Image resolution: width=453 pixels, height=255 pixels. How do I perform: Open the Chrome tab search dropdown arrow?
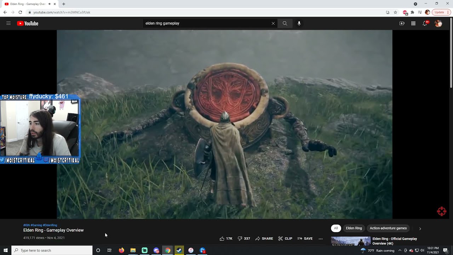[x=415, y=4]
